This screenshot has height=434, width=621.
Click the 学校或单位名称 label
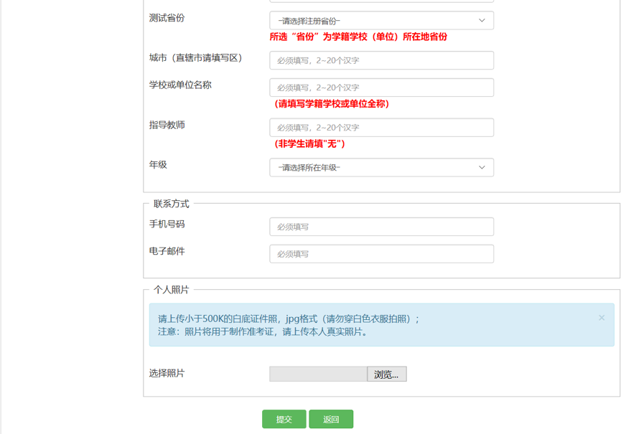[x=180, y=85]
